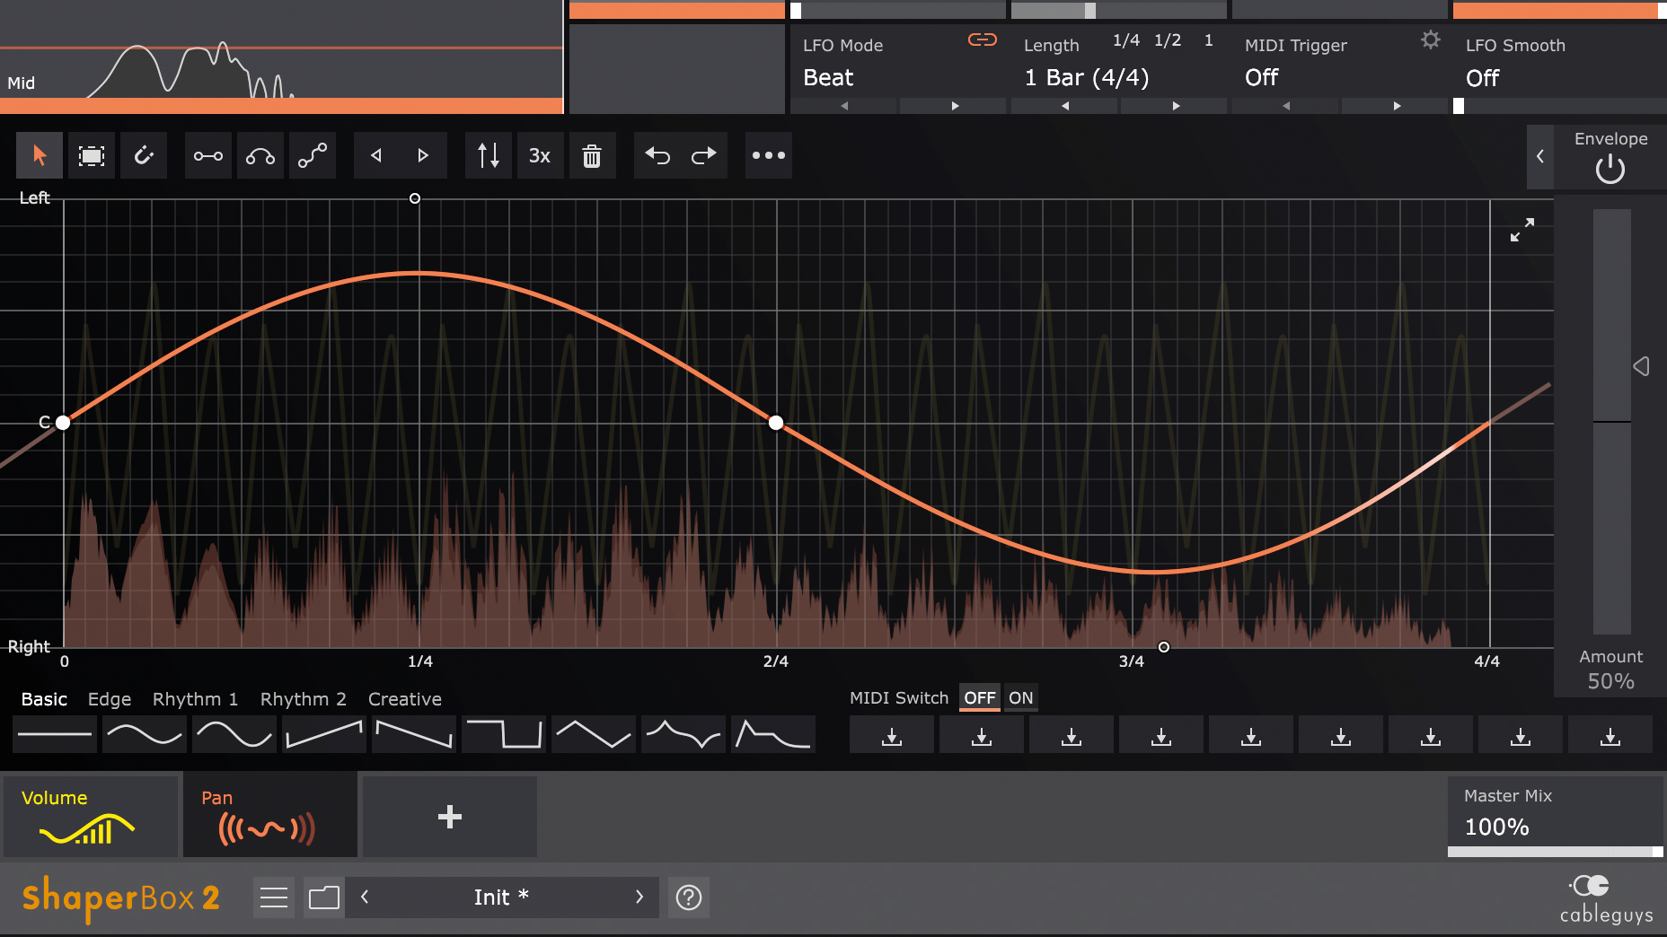Viewport: 1667px width, 937px height.
Task: Switch LFO Mode to next option
Action: 955,106
